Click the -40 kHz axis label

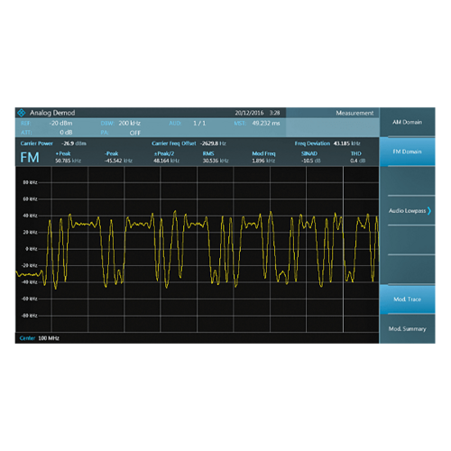(x=29, y=282)
